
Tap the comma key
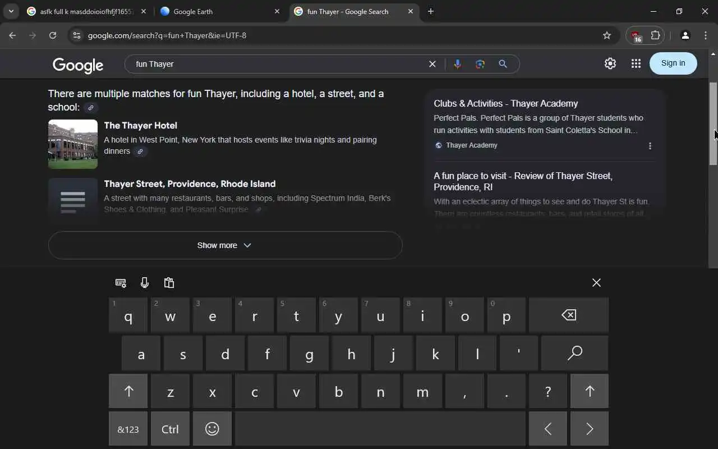[x=464, y=391]
